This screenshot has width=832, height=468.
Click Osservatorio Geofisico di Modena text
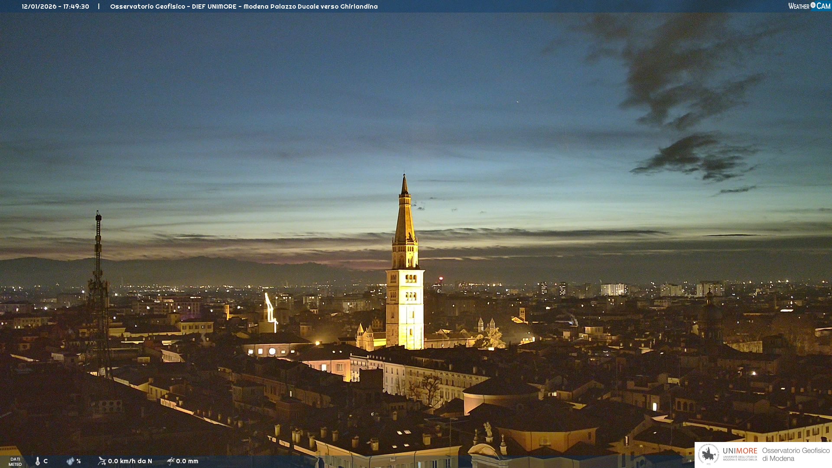tap(796, 454)
